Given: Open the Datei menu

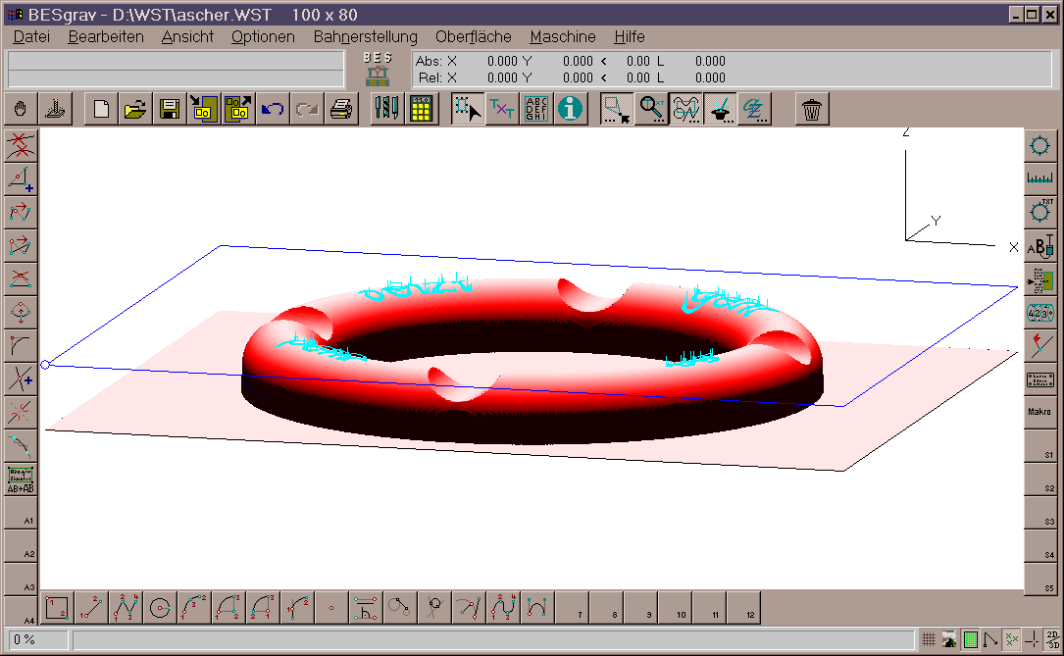Looking at the screenshot, I should click(31, 36).
